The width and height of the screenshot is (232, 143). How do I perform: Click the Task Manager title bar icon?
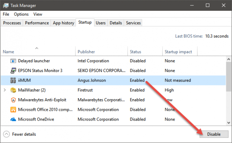[x=6, y=6]
